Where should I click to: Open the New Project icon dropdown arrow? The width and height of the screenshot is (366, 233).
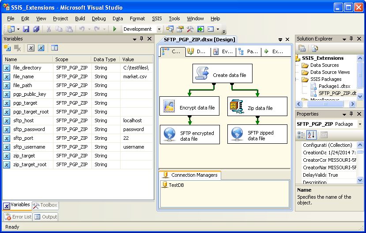[x=18, y=29]
